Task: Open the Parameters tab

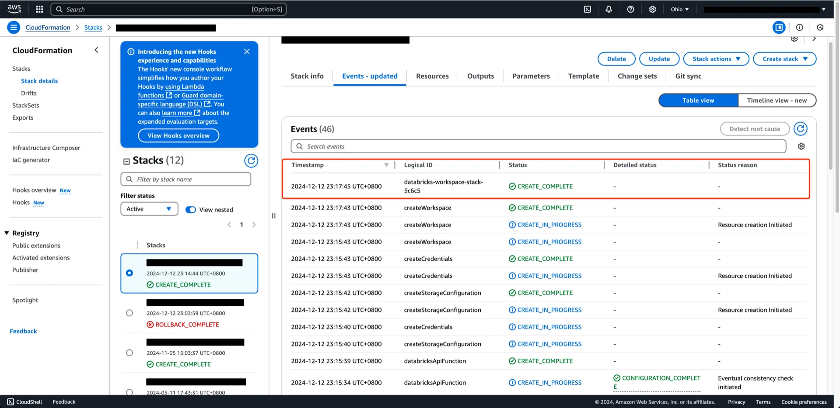Action: click(531, 76)
